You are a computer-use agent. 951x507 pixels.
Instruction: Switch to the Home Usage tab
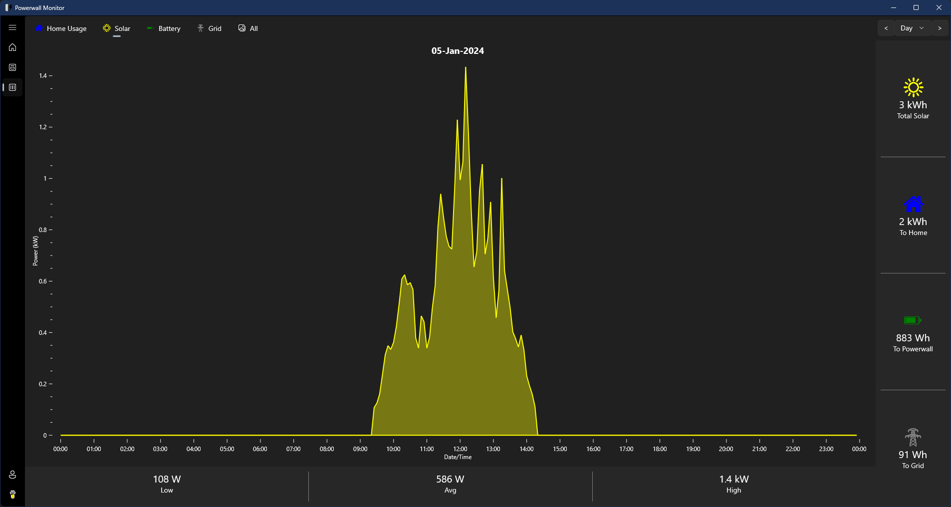click(61, 28)
